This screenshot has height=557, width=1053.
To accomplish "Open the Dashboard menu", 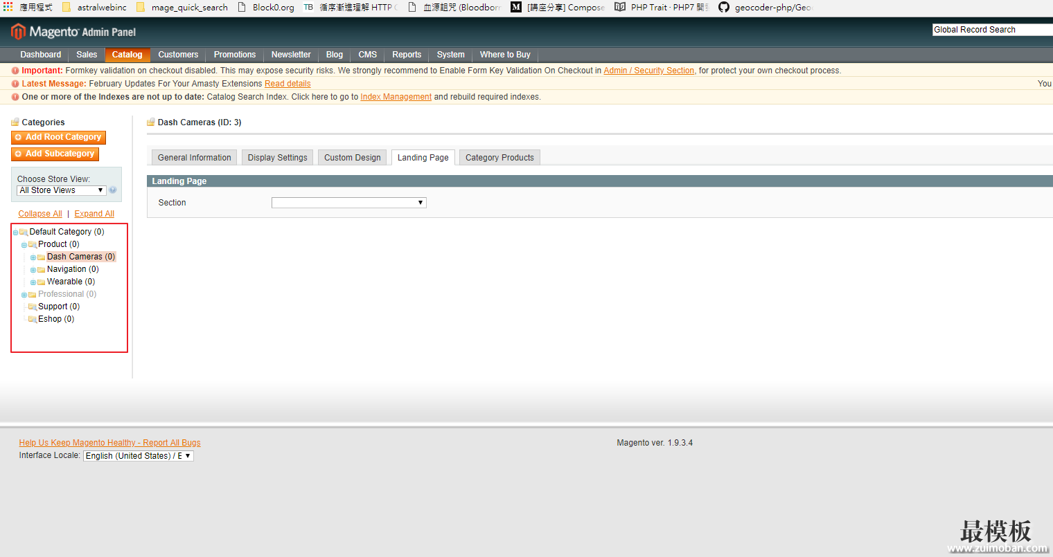I will pos(41,55).
